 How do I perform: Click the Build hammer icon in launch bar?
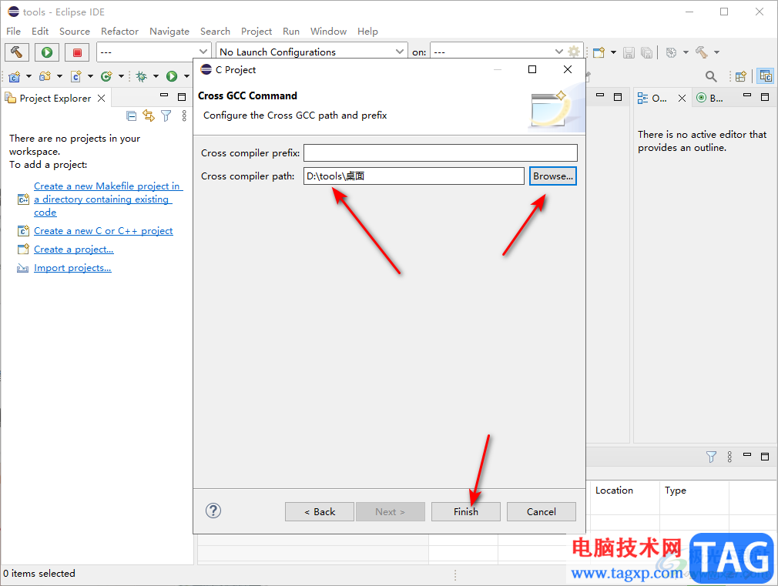click(x=17, y=52)
